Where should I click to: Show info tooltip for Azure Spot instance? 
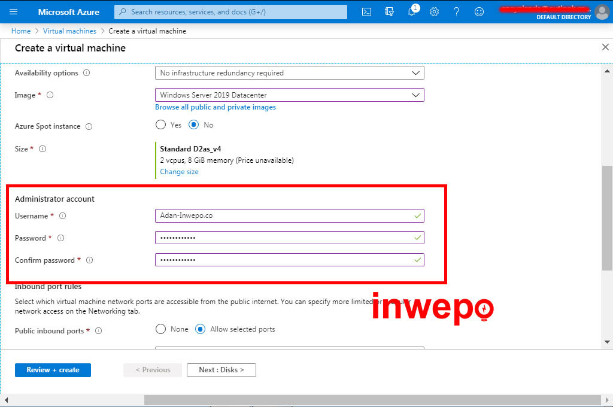tap(89, 126)
